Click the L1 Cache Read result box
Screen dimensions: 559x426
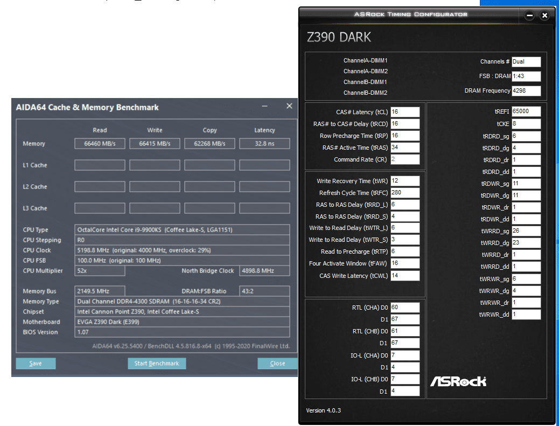pos(100,165)
